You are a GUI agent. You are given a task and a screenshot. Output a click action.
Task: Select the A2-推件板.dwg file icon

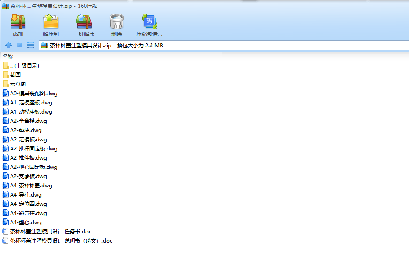click(6, 158)
